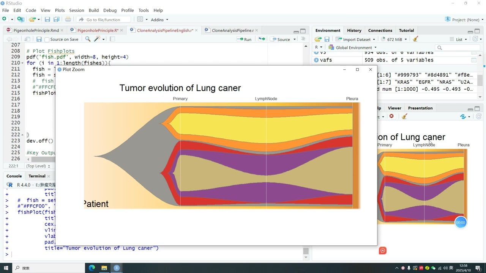This screenshot has height=273, width=486.
Task: Toggle the Source on Save checkbox
Action: (x=47, y=39)
